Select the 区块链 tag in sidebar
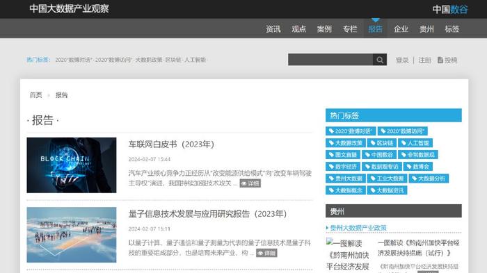 (382, 143)
